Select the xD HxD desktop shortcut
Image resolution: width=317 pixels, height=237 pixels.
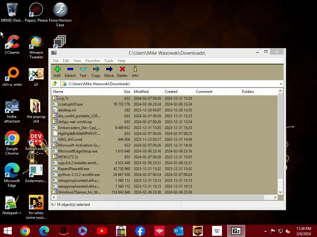pyautogui.click(x=36, y=77)
